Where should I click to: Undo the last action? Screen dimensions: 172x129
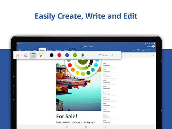[x=148, y=50]
